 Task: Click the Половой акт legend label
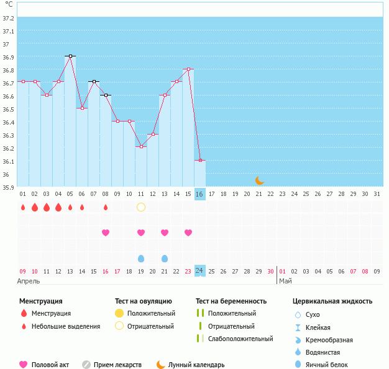(x=52, y=365)
